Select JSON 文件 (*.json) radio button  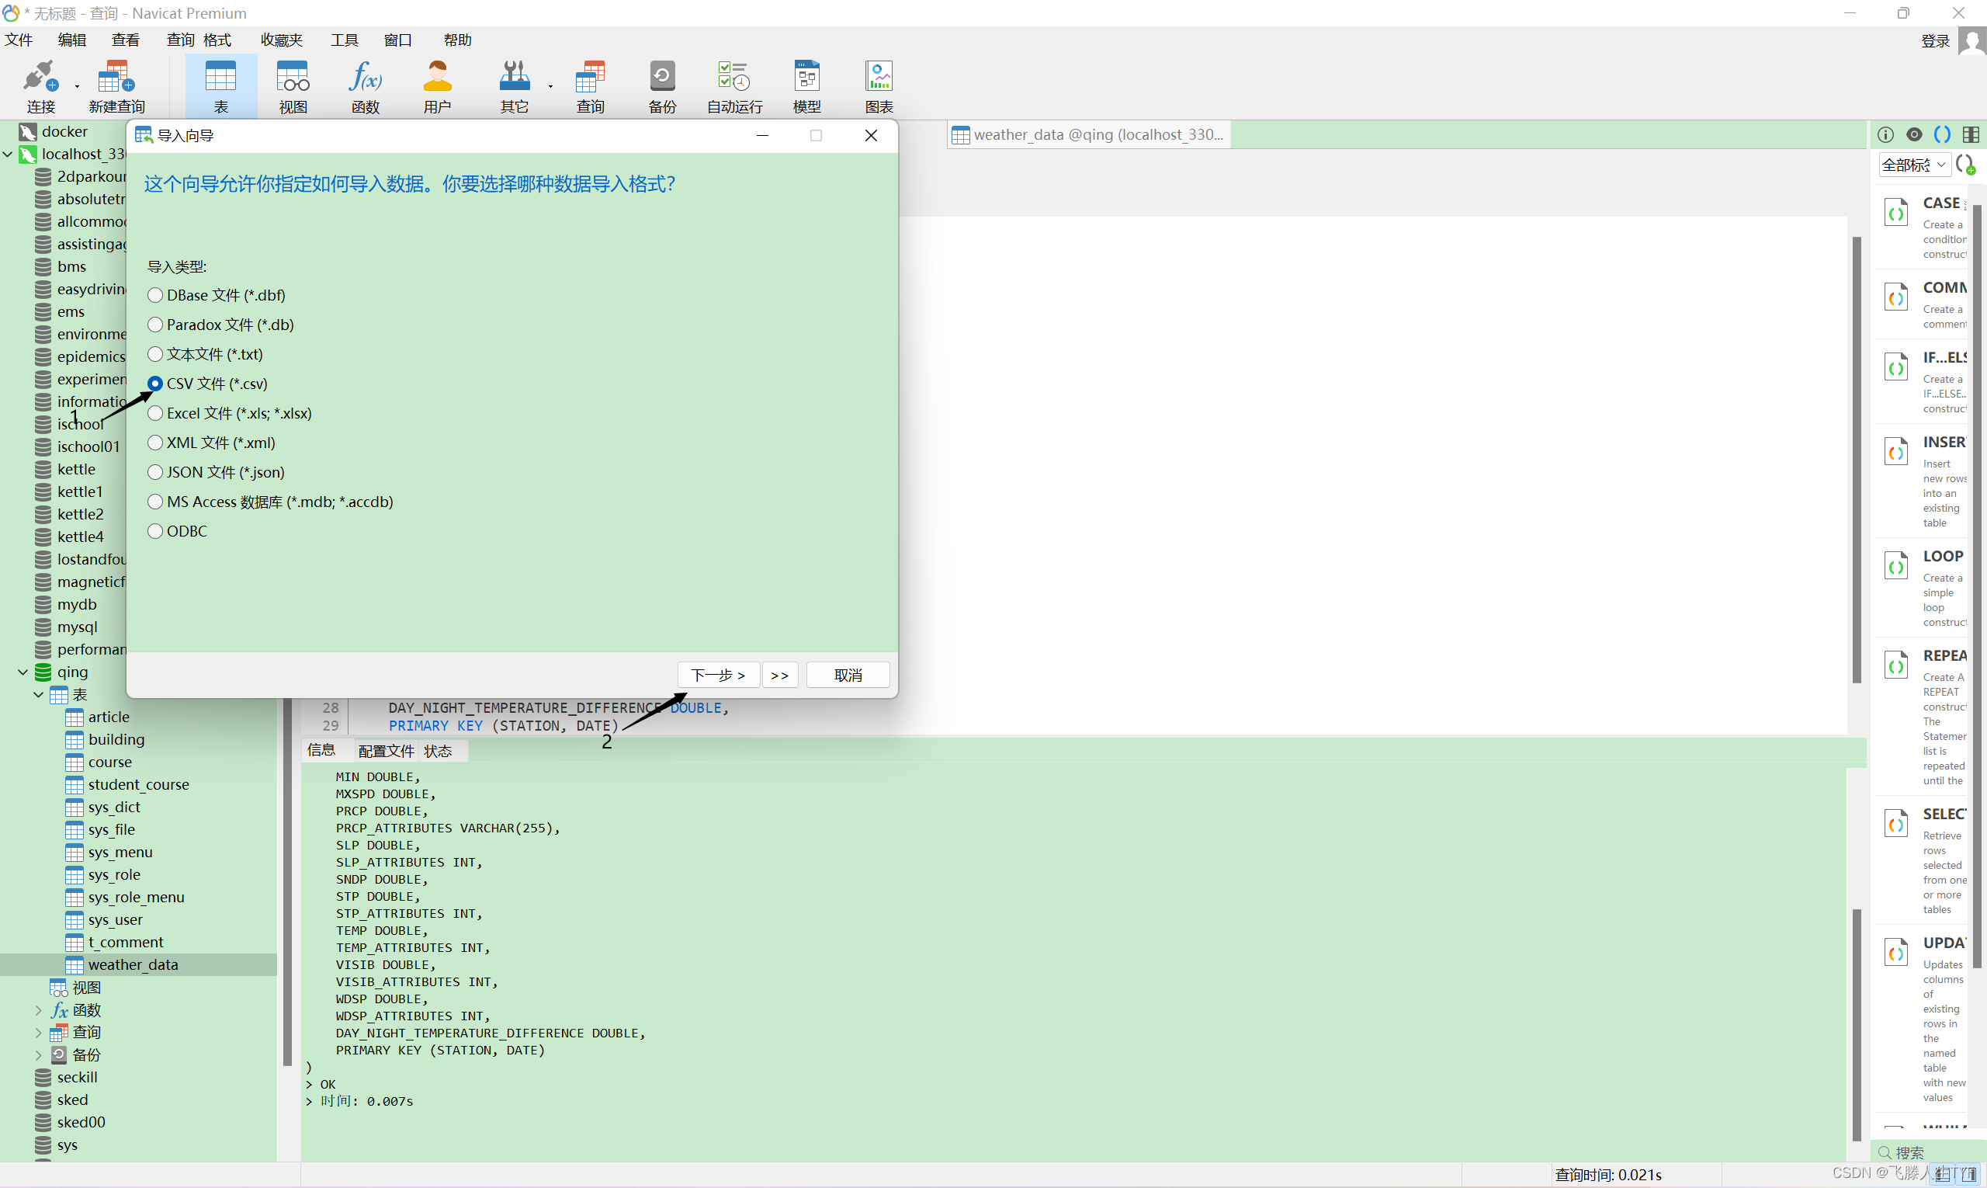tap(154, 471)
